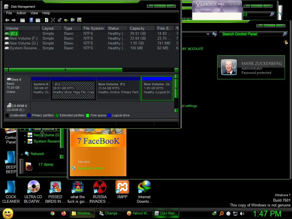This screenshot has height=219, width=292.
Task: Open the RUSSIA INVADES desktop icon
Action: point(100,192)
